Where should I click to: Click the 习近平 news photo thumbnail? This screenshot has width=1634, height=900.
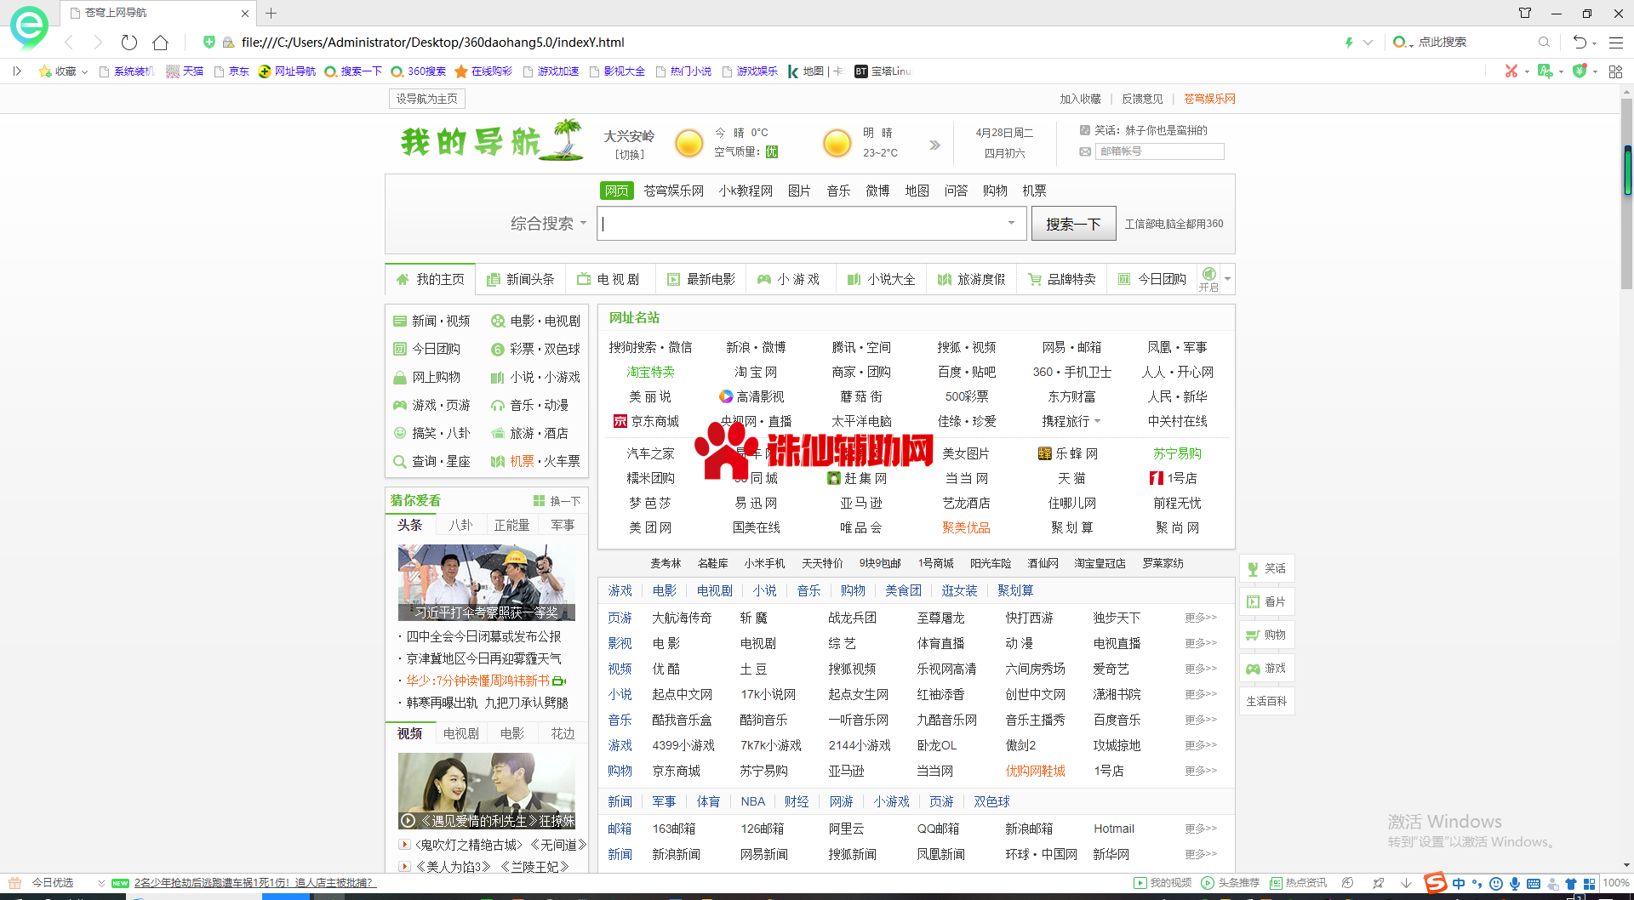(x=486, y=583)
